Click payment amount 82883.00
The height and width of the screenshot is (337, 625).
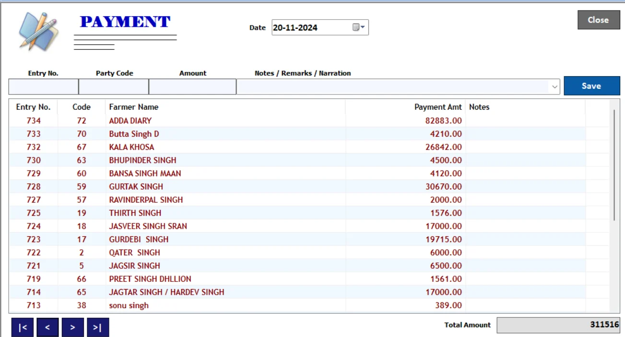[x=444, y=121]
